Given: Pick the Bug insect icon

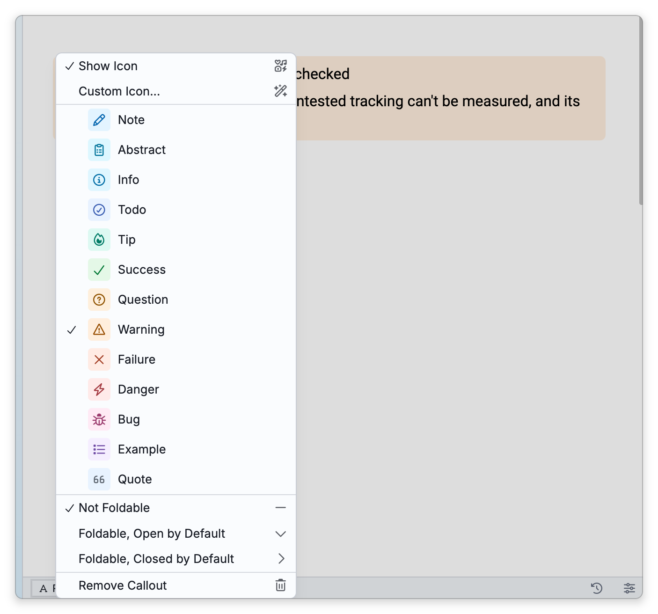Looking at the screenshot, I should point(99,419).
